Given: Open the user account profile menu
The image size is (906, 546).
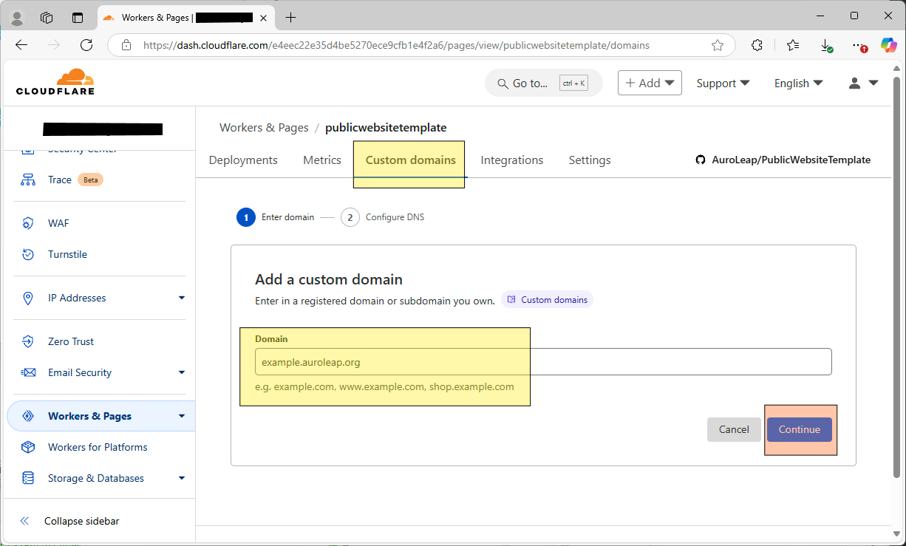Looking at the screenshot, I should click(863, 83).
